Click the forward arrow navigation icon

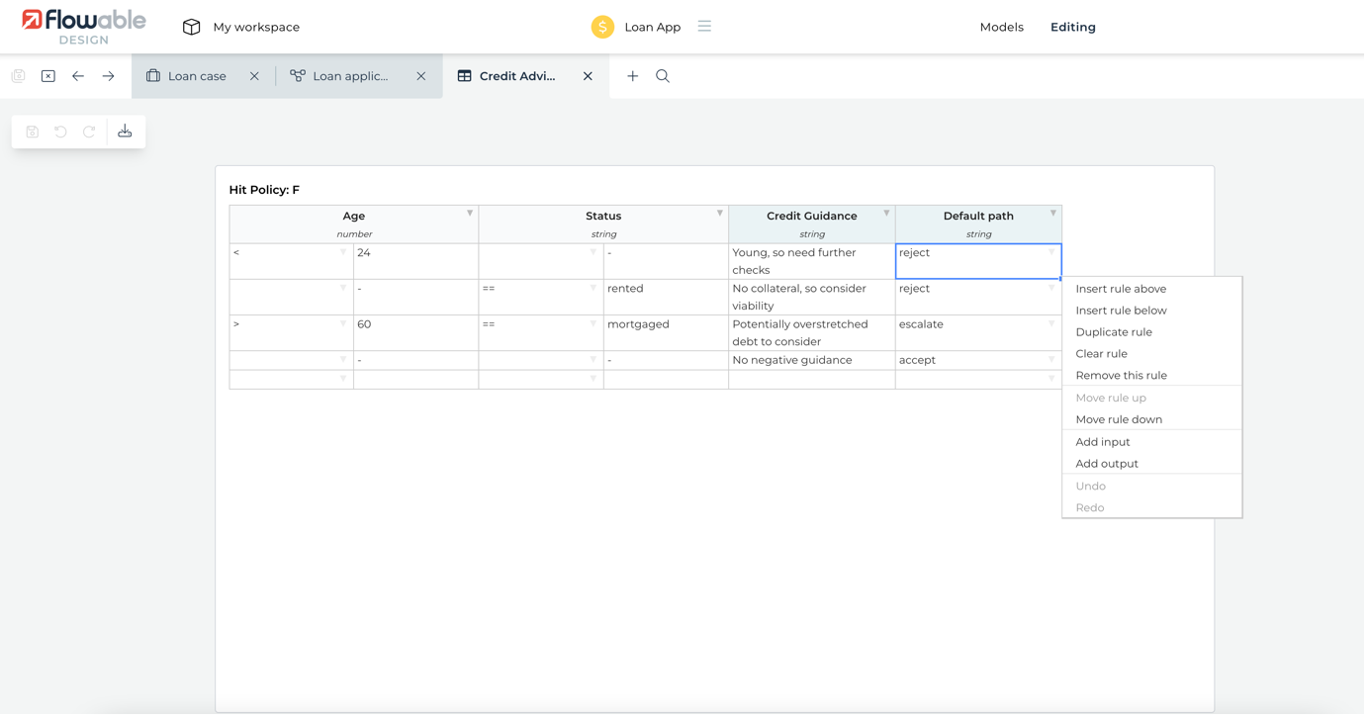click(109, 76)
